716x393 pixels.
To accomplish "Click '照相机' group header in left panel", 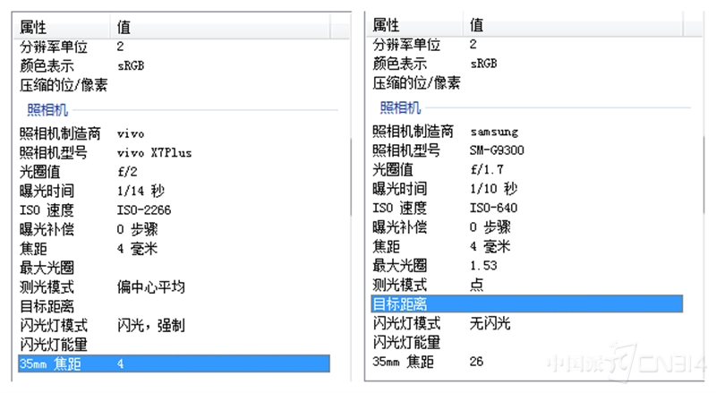I will (x=47, y=110).
